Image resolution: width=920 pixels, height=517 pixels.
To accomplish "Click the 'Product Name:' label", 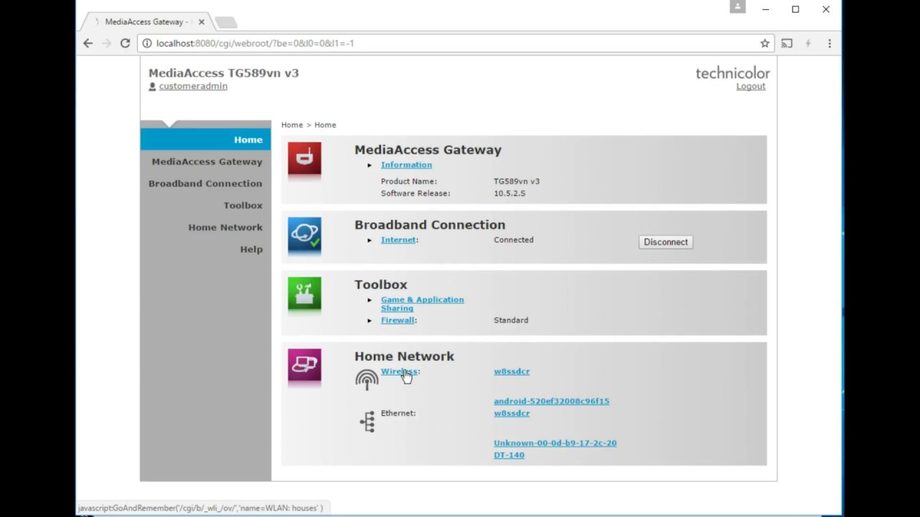I will pos(409,182).
